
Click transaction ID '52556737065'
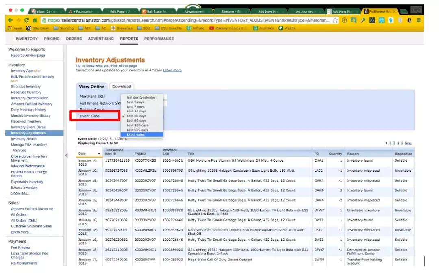pos(116,171)
